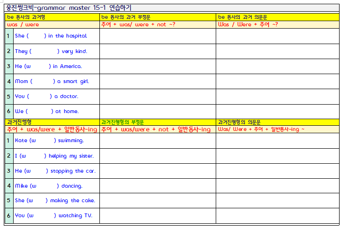Click the '주어 + was/were + 일반동사-ing' formula cell
Viewport: 340px width, 228px height.
point(52,129)
